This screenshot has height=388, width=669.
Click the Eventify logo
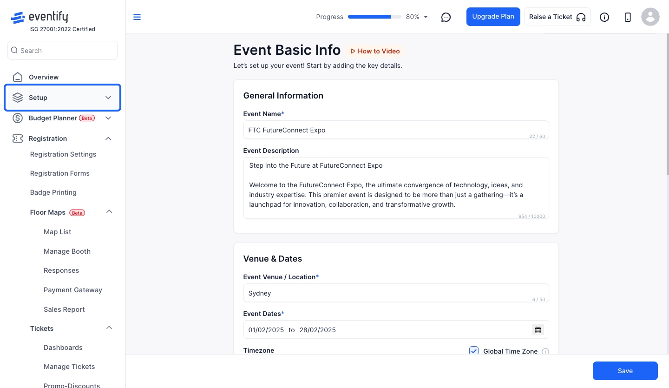(39, 18)
